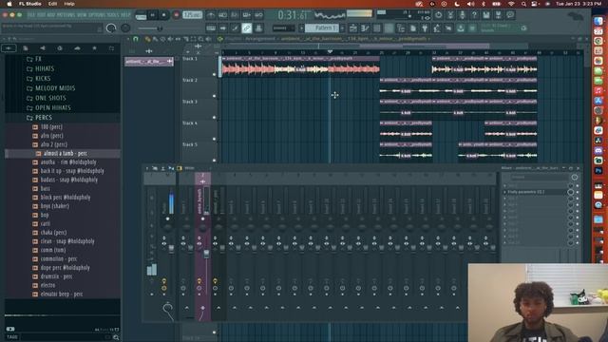Toggle Track 2 mute dot
Viewport: 608px width, 342px height.
[215, 96]
